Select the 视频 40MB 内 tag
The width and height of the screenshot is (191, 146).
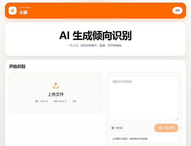coord(60,101)
